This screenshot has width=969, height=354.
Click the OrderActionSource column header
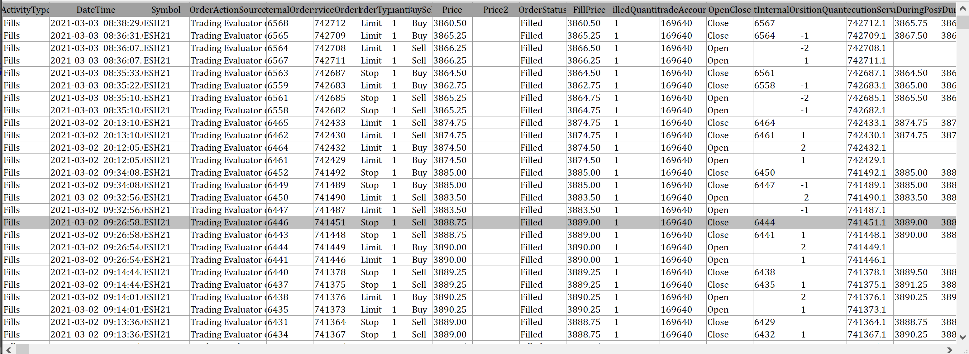click(227, 10)
